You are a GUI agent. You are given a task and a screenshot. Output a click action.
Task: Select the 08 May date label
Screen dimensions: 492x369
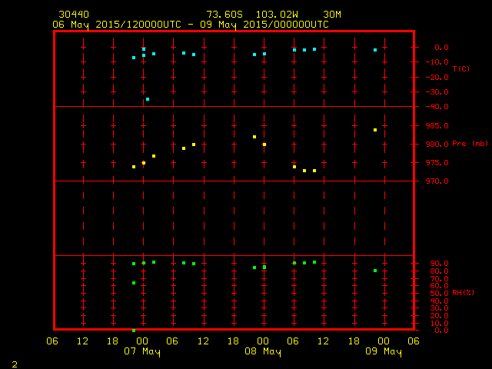coord(263,352)
